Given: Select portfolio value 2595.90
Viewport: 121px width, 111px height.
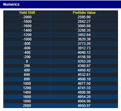Looking at the screenshot, I should click(x=84, y=17).
